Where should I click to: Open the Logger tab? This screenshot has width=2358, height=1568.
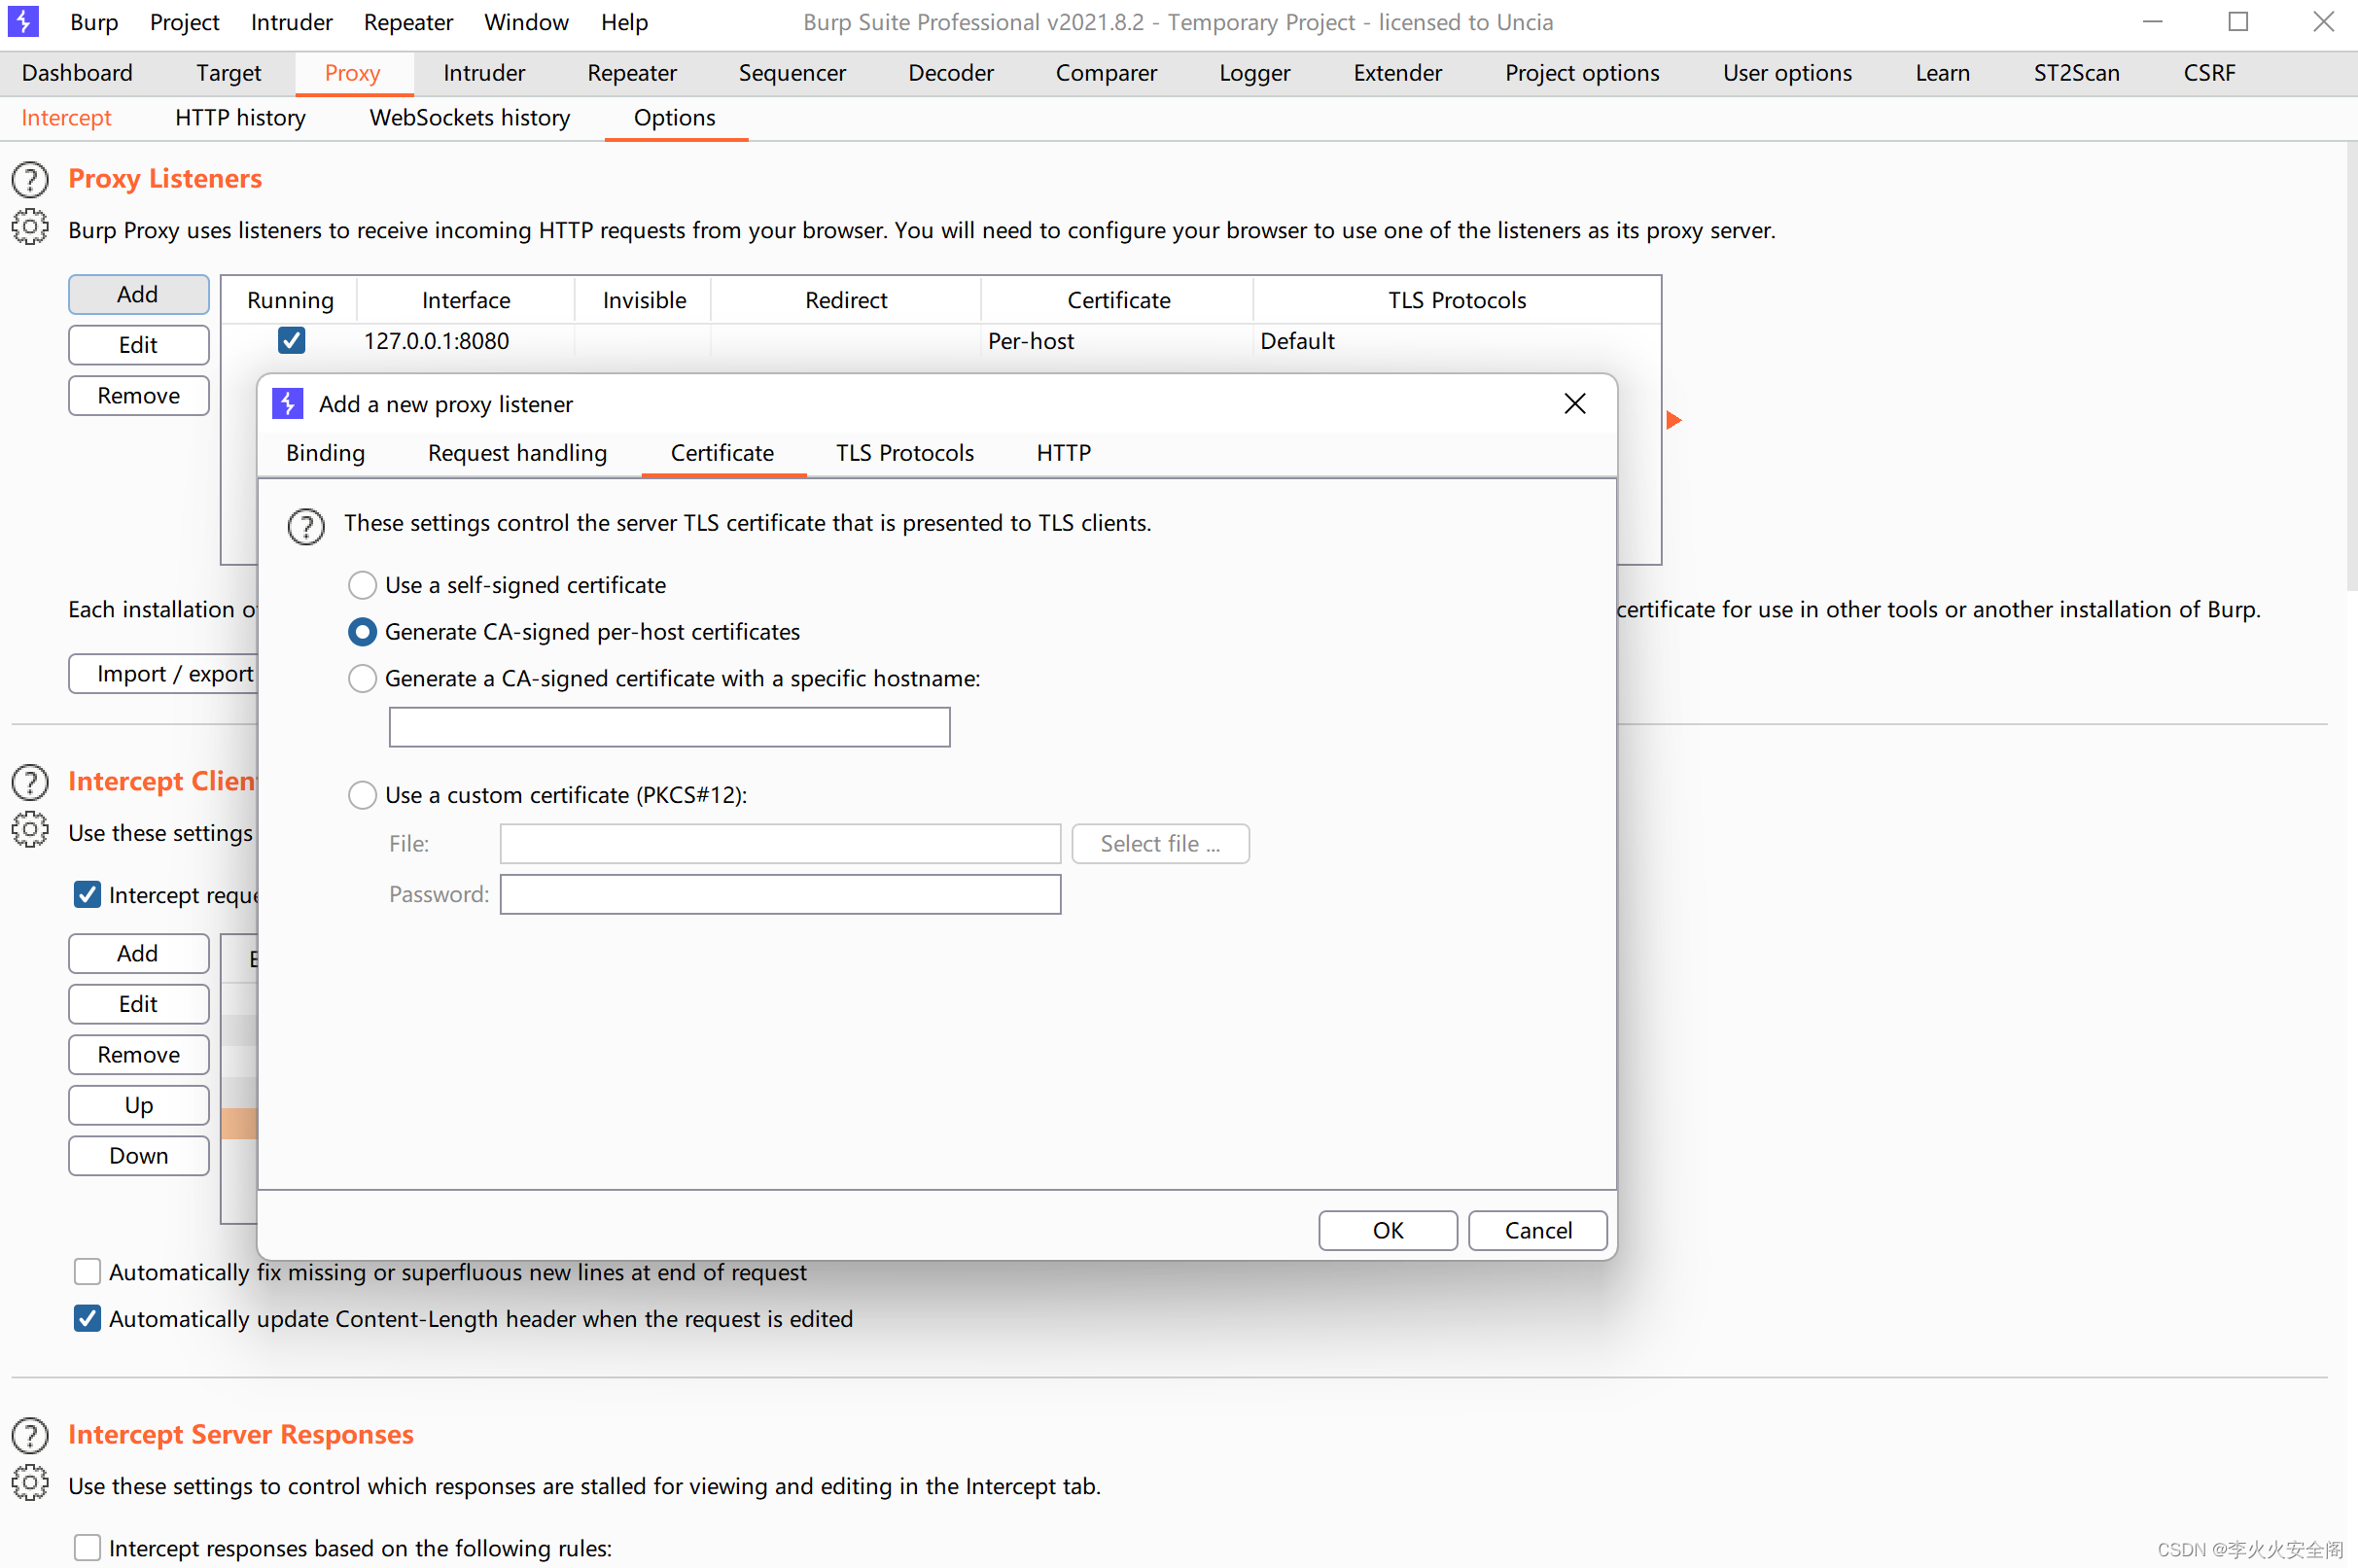pyautogui.click(x=1255, y=73)
